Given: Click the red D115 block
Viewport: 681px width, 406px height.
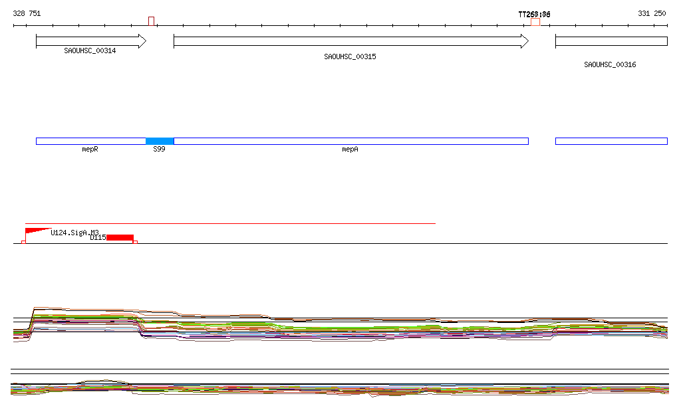Looking at the screenshot, I should pos(120,237).
